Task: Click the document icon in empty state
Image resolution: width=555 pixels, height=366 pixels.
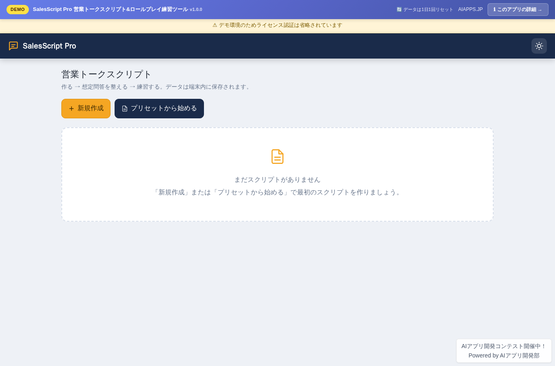Action: (277, 157)
